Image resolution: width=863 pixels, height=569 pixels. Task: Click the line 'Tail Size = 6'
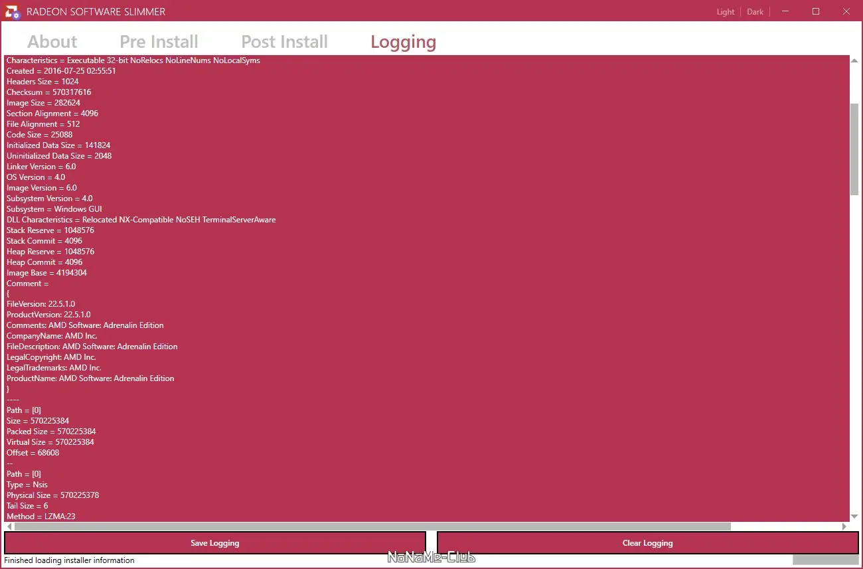coord(27,506)
